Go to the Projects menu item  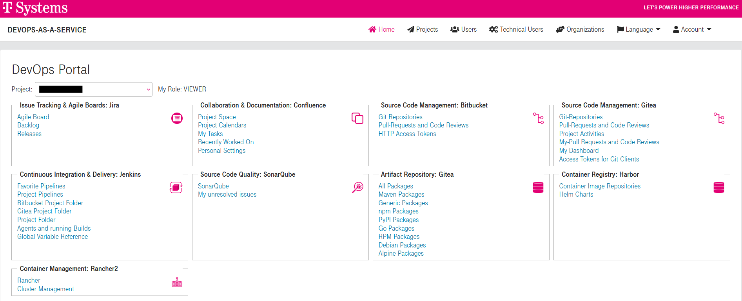click(423, 30)
